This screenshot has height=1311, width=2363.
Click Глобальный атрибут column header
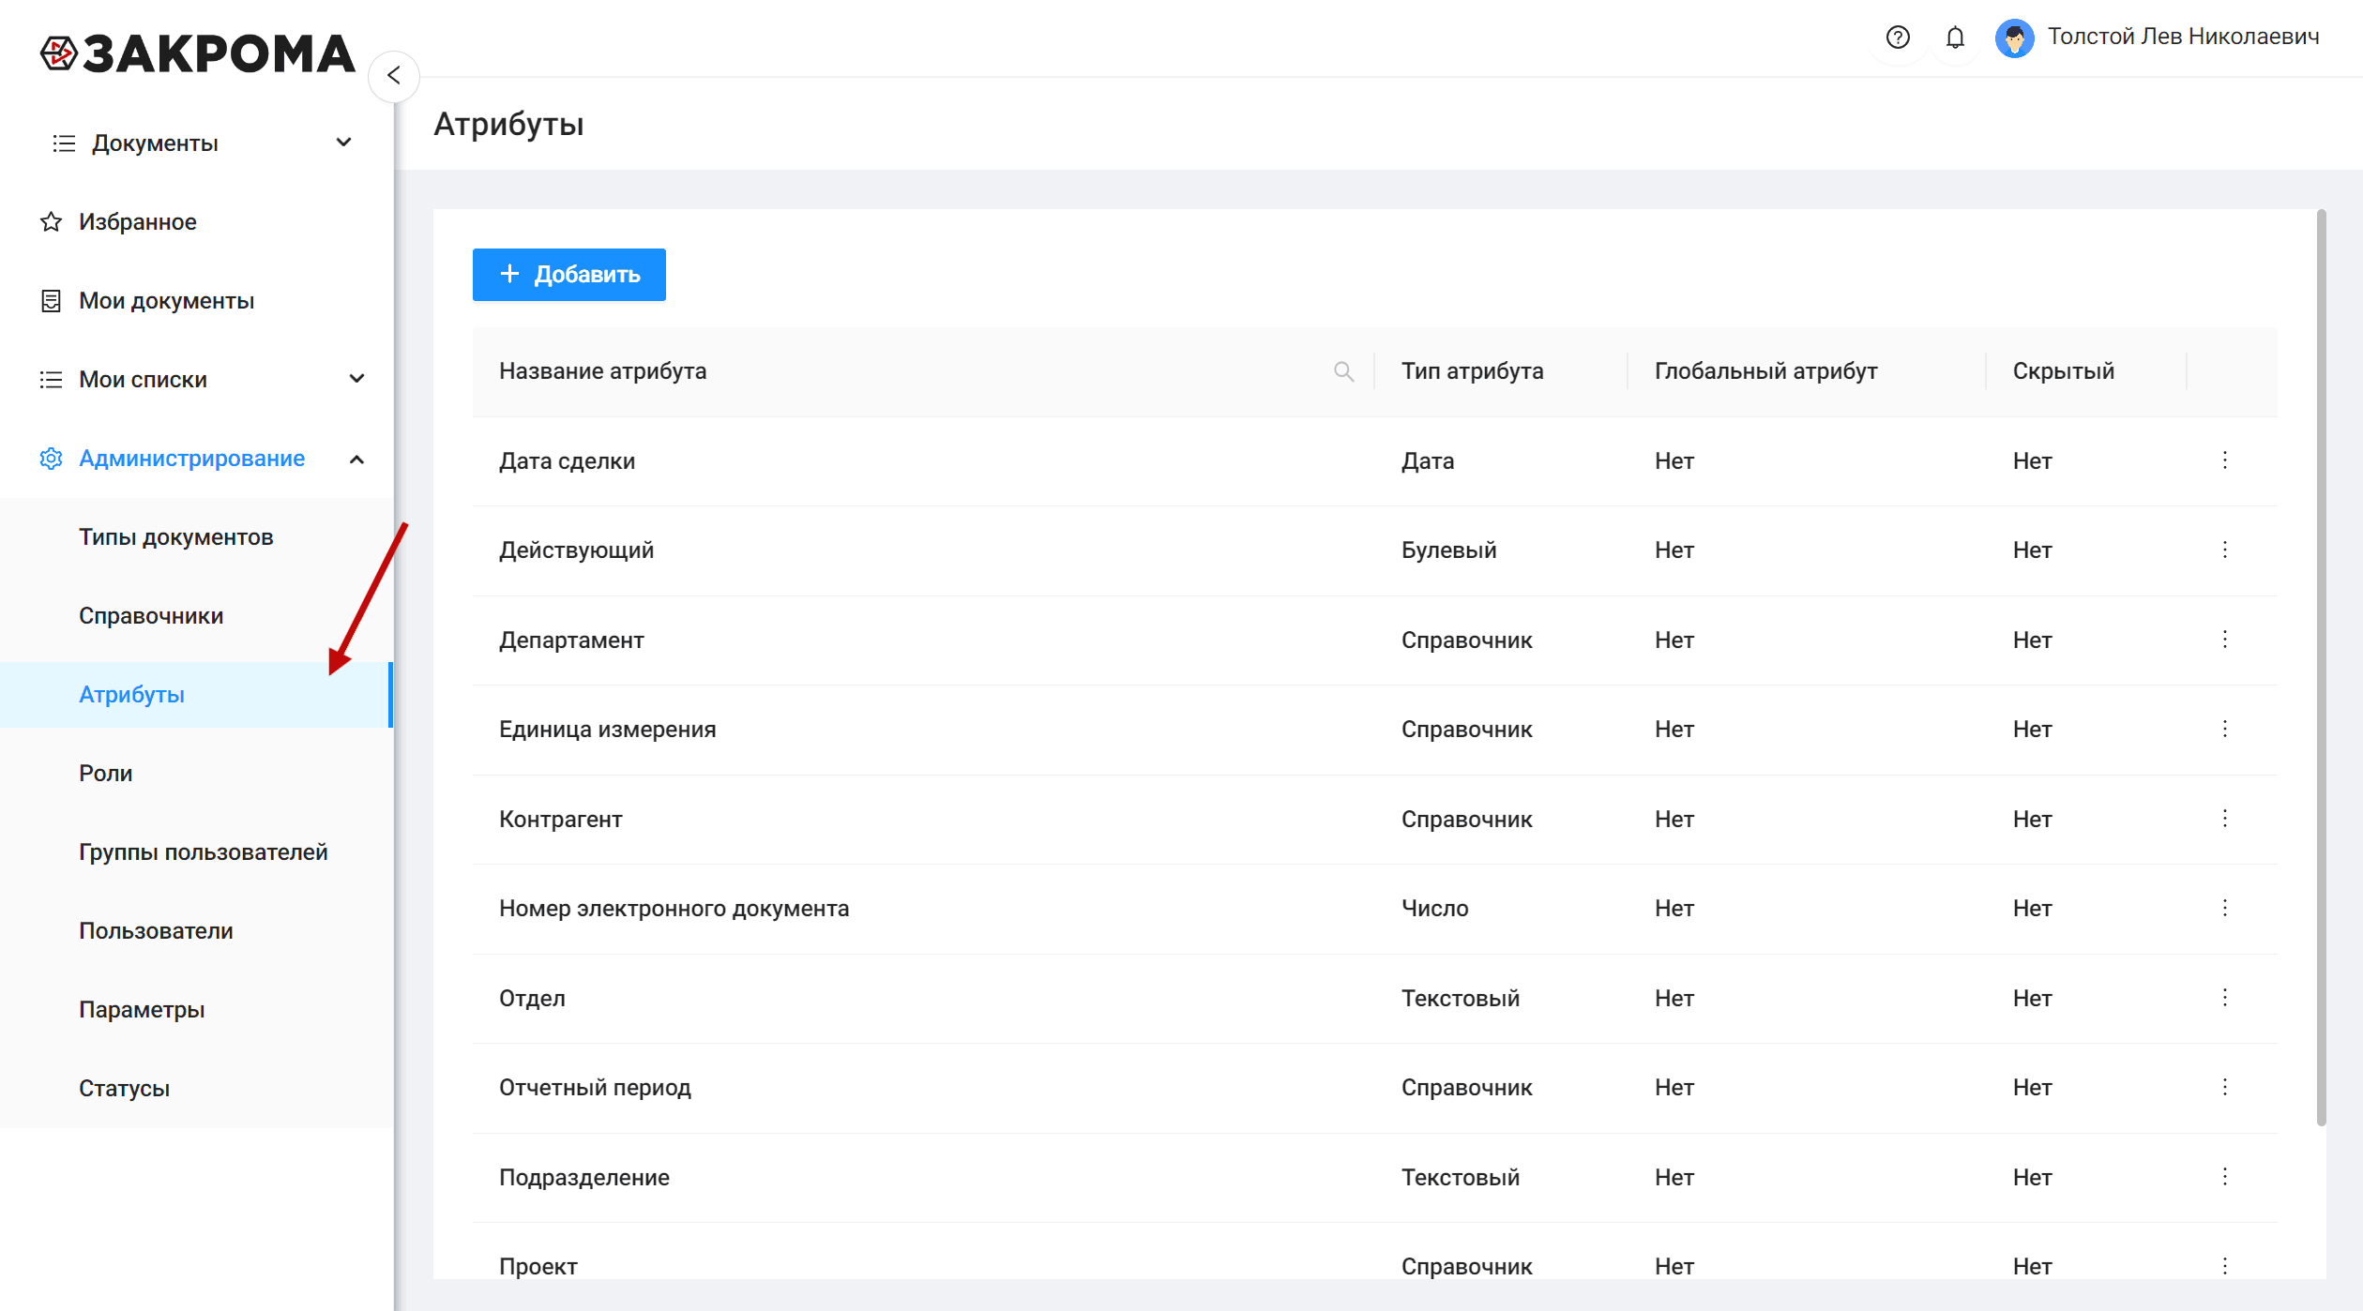[1765, 371]
